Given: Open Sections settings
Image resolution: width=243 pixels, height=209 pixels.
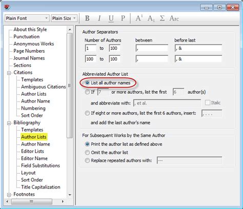Looking at the screenshot, I should [23, 65].
